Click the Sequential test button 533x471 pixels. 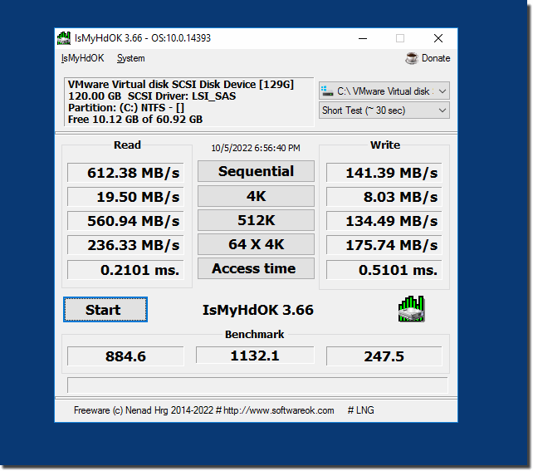click(x=256, y=171)
